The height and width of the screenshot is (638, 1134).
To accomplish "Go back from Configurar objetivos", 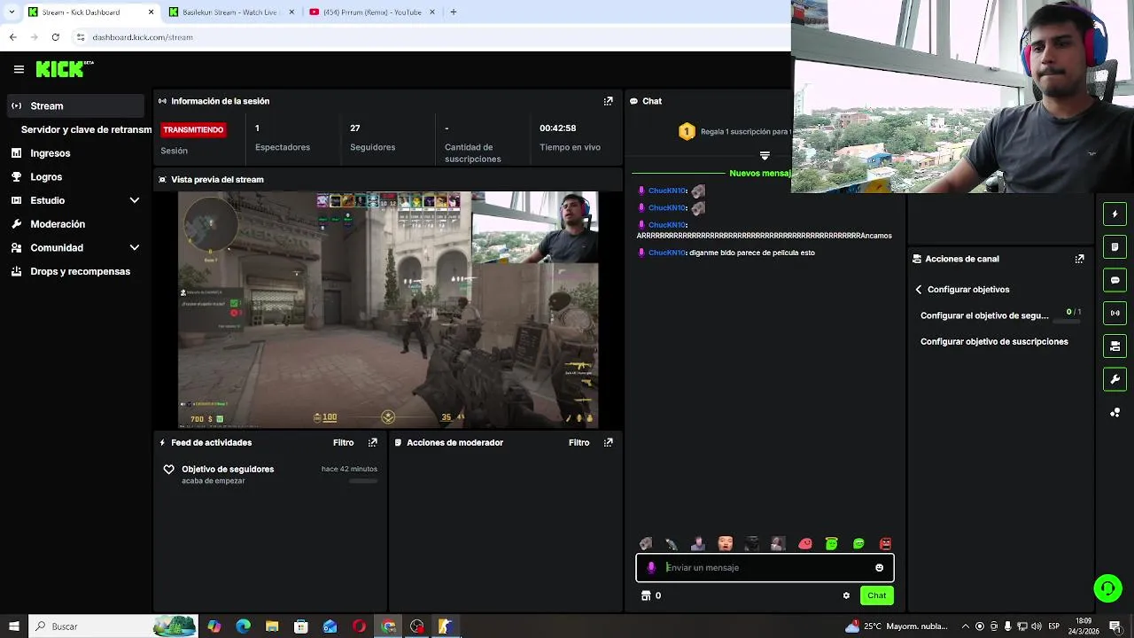I will click(x=919, y=290).
